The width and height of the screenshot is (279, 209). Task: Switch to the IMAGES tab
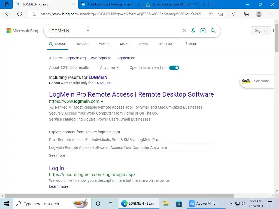83,44
